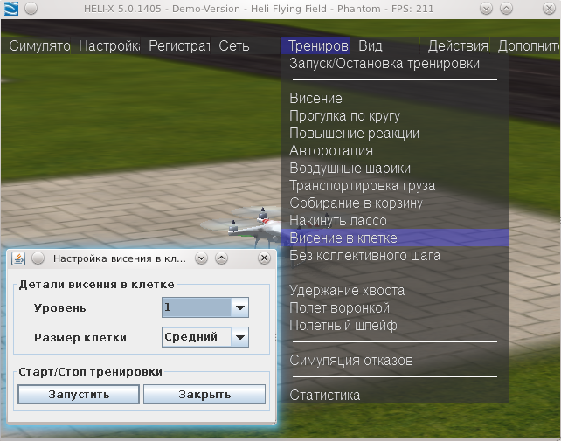The width and height of the screenshot is (561, 441).
Task: Click the Размер клетки field showing Средний
Action: click(x=197, y=337)
